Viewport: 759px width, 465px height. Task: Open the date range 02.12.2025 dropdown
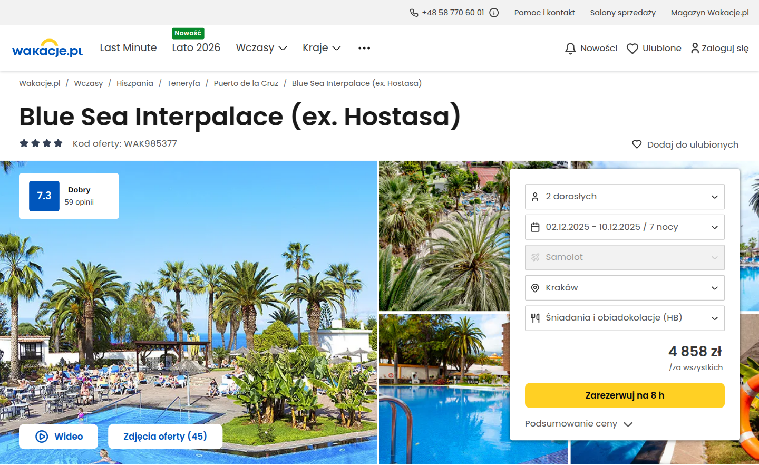[625, 227]
